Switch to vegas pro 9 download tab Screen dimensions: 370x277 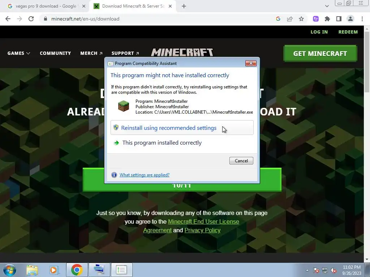click(x=46, y=6)
